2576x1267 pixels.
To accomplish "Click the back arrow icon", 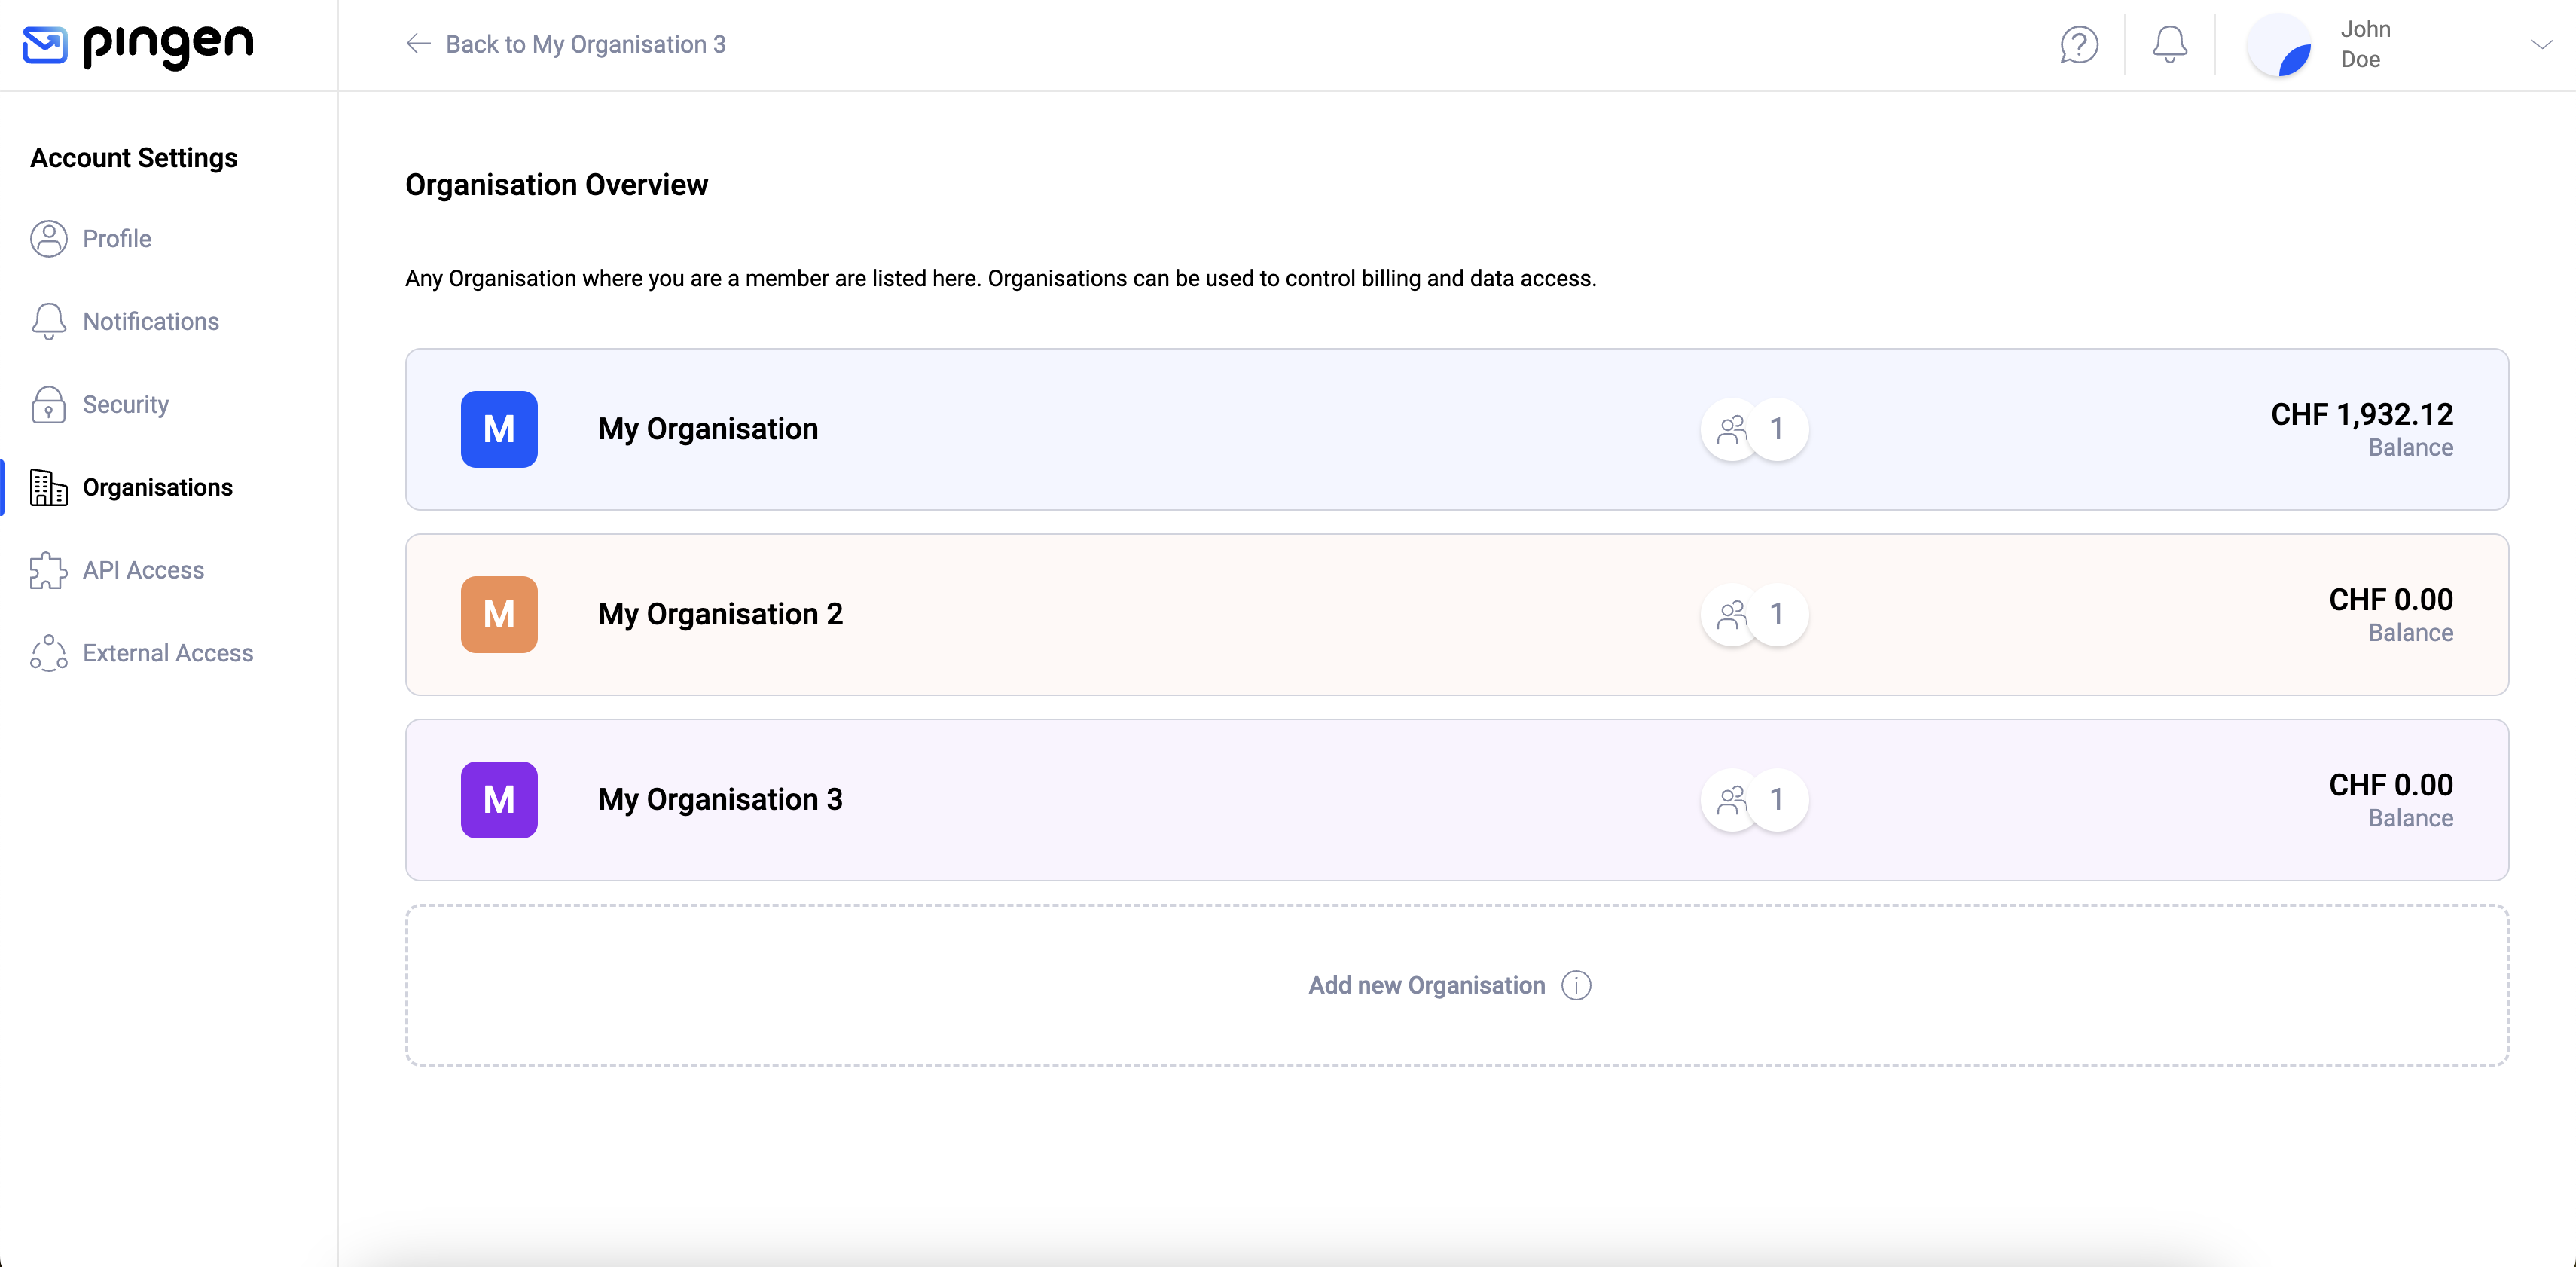I will coord(418,44).
